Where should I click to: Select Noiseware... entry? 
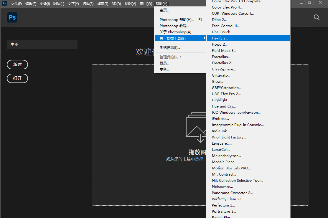(x=248, y=187)
